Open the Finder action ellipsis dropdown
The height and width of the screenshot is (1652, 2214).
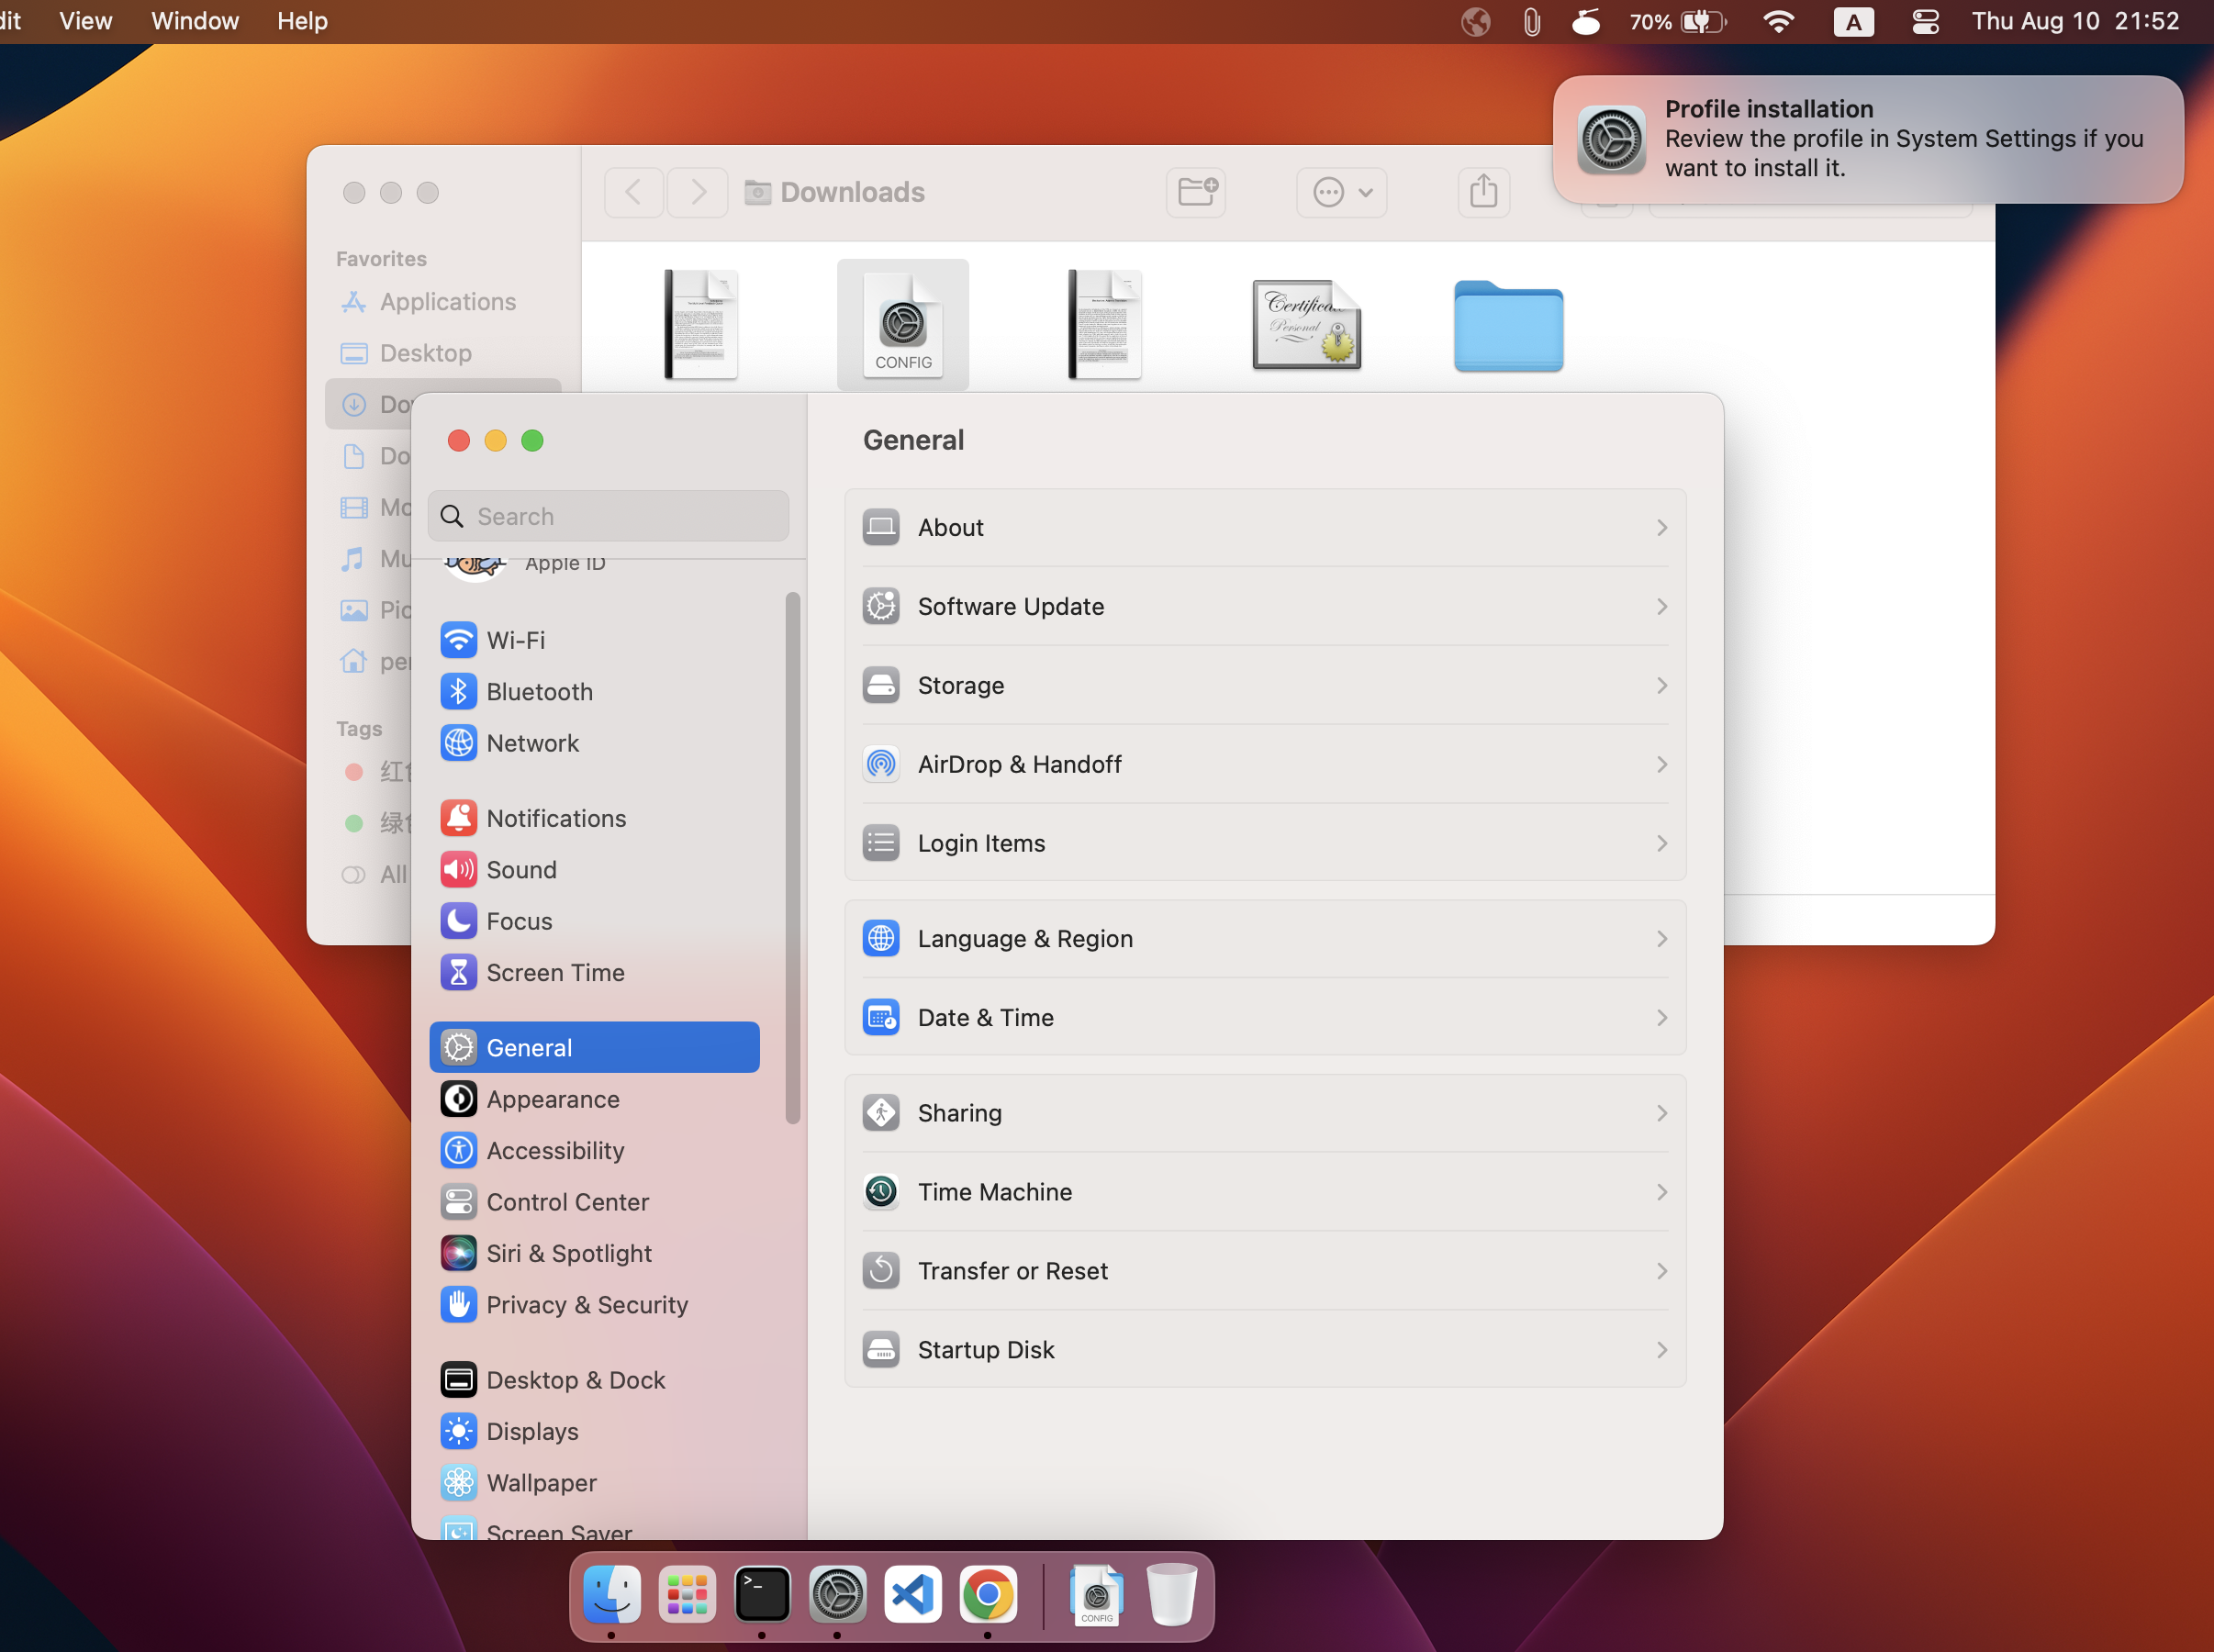click(1341, 192)
